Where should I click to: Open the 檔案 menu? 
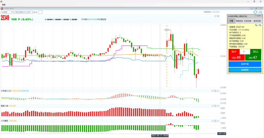[4, 5]
